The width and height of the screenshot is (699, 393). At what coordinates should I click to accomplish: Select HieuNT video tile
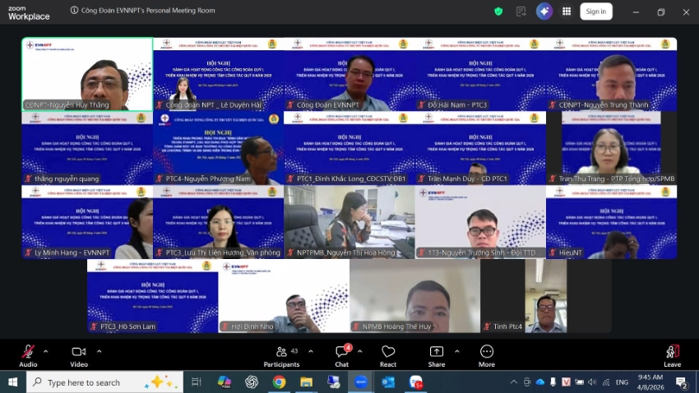612,222
